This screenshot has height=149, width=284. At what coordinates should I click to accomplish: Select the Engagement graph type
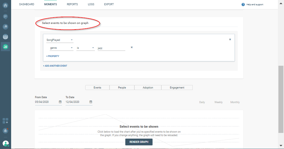(x=177, y=88)
